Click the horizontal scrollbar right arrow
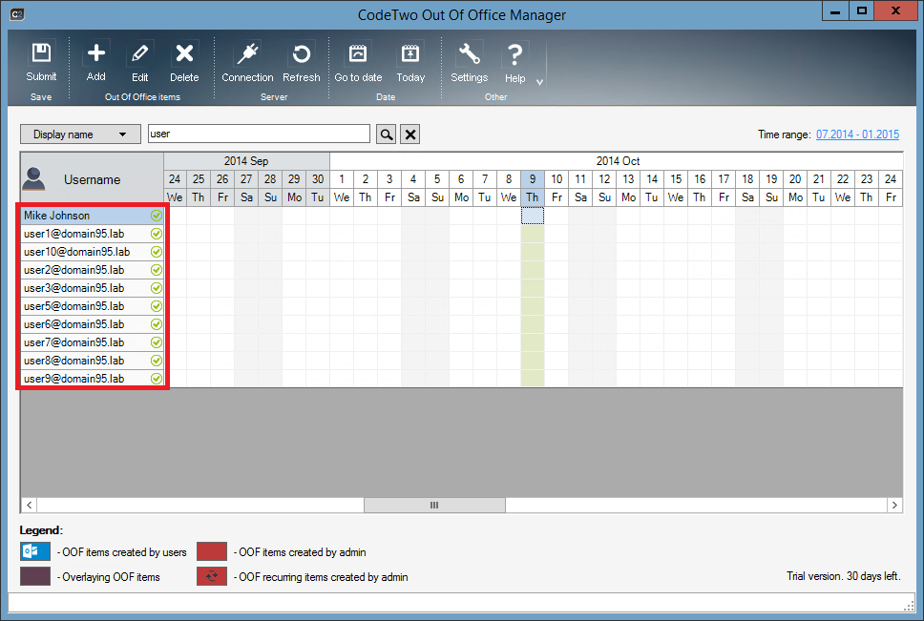924x621 pixels. [x=894, y=505]
